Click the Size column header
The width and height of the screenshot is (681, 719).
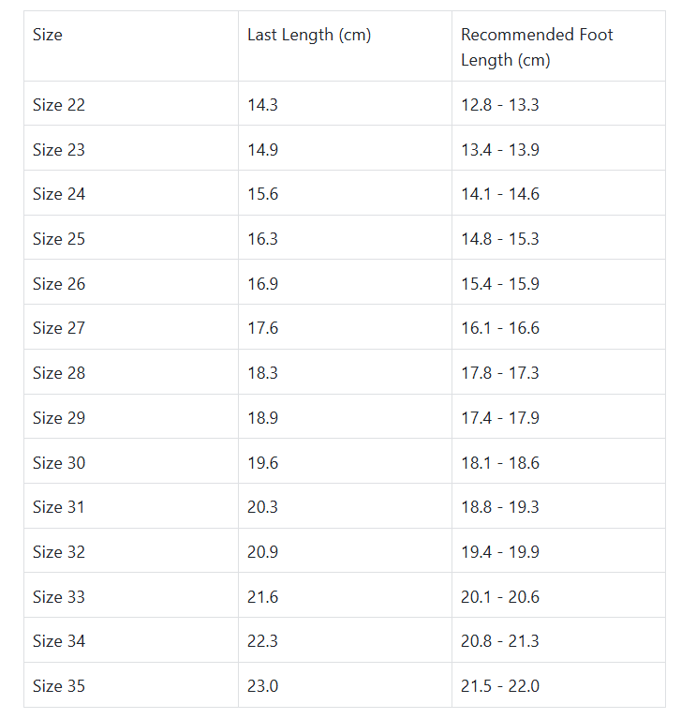pos(48,36)
